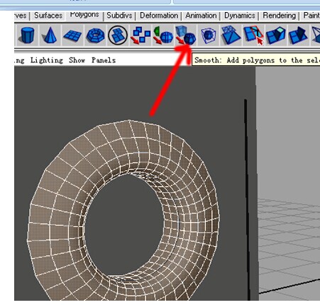Select the split polygon tool with red cursor
Viewport: 320px width, 305px height.
pos(253,35)
